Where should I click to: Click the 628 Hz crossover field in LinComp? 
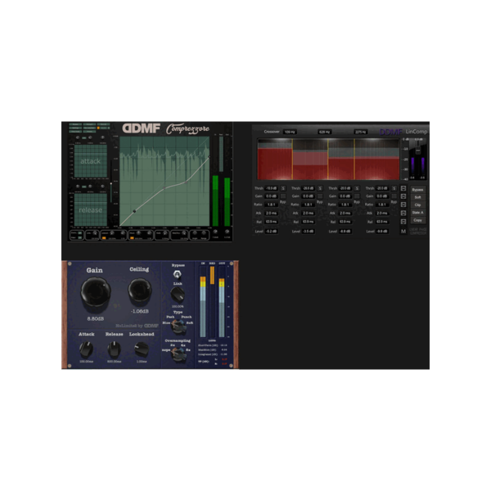324,132
